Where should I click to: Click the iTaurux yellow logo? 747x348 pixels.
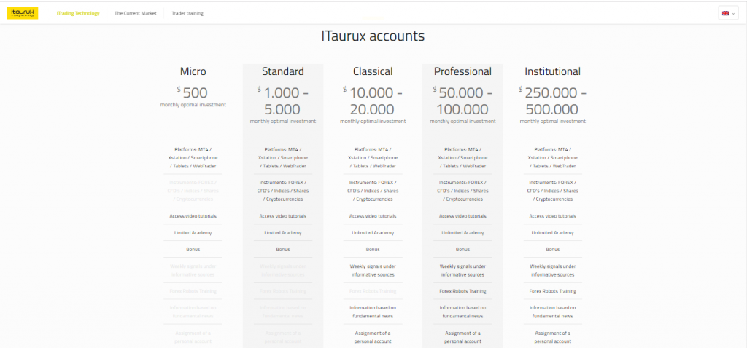tap(23, 13)
